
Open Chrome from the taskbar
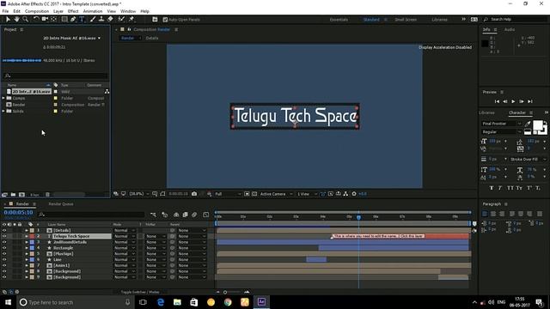[228, 302]
